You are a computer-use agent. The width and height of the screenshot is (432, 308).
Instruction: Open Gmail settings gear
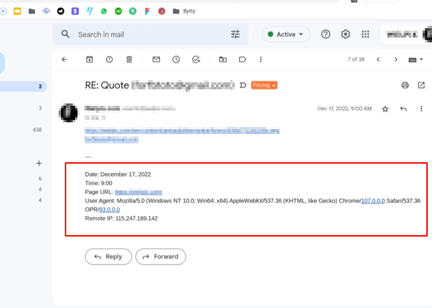pos(345,34)
